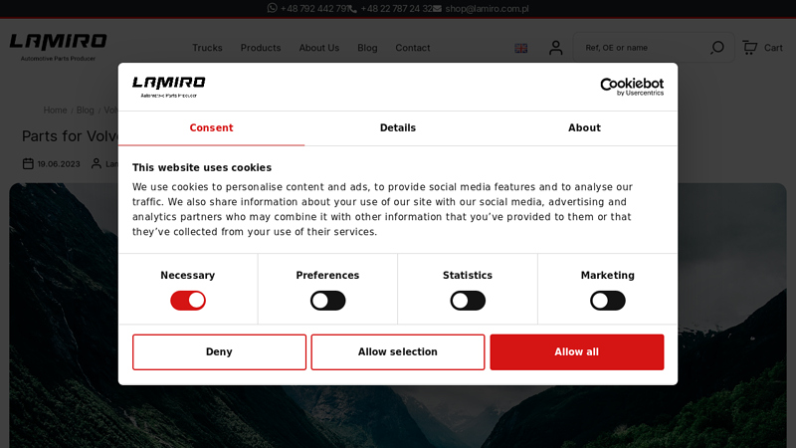796x448 pixels.
Task: Click the WhatsApp icon in top bar
Action: [x=273, y=8]
